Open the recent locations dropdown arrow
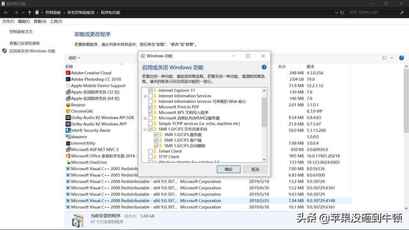 click(23, 13)
